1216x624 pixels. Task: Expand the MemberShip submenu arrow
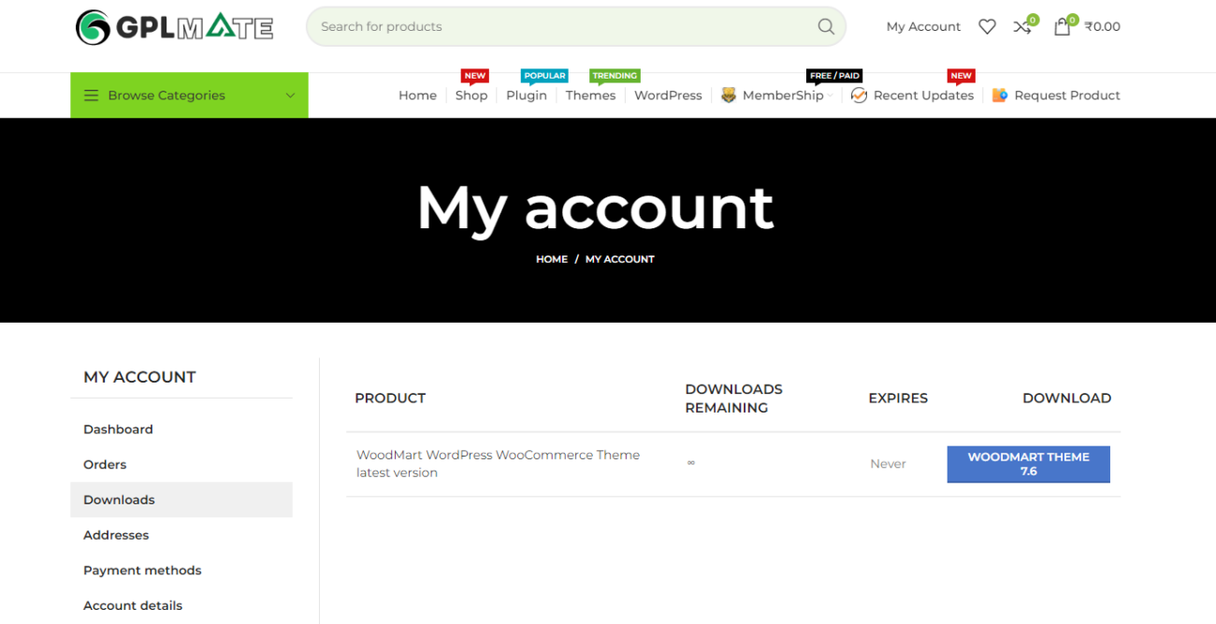coord(830,95)
